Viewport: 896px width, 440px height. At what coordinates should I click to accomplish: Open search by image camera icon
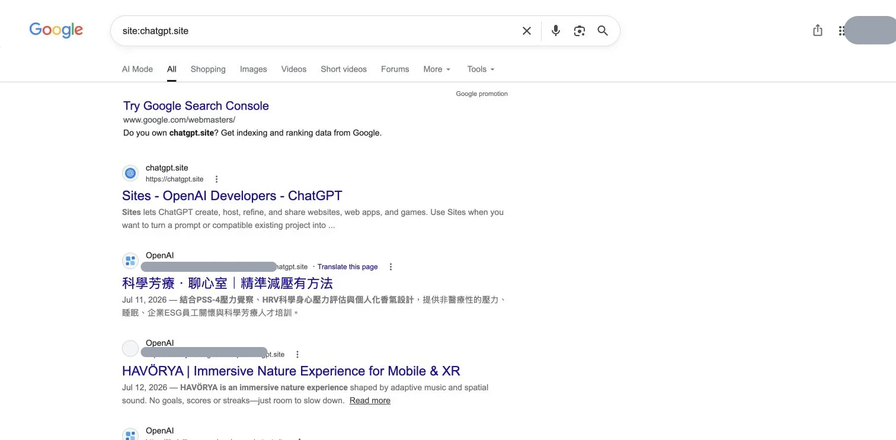579,31
